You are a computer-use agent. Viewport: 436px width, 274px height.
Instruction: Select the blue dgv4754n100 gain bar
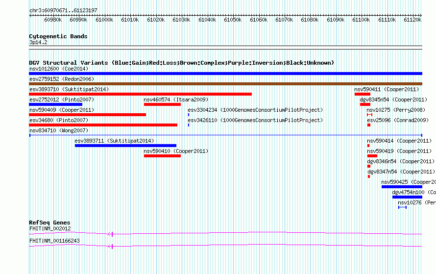pyautogui.click(x=408, y=197)
